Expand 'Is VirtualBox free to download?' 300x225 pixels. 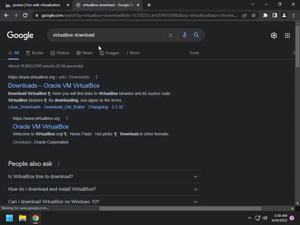point(103,177)
